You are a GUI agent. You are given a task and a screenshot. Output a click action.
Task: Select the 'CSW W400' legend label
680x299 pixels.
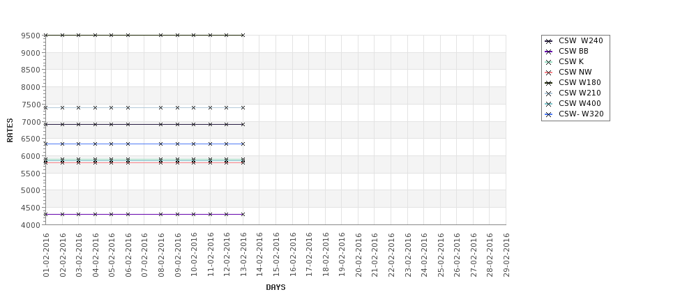pos(580,103)
